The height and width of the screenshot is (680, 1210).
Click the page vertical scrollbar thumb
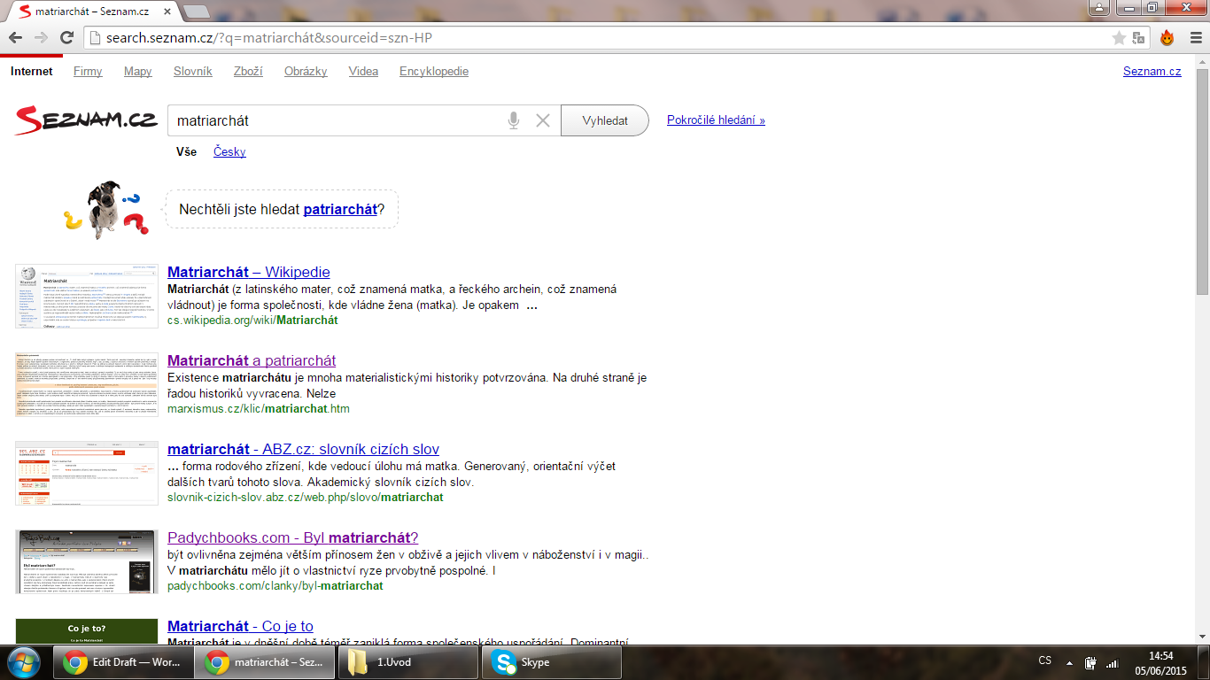pyautogui.click(x=1202, y=180)
